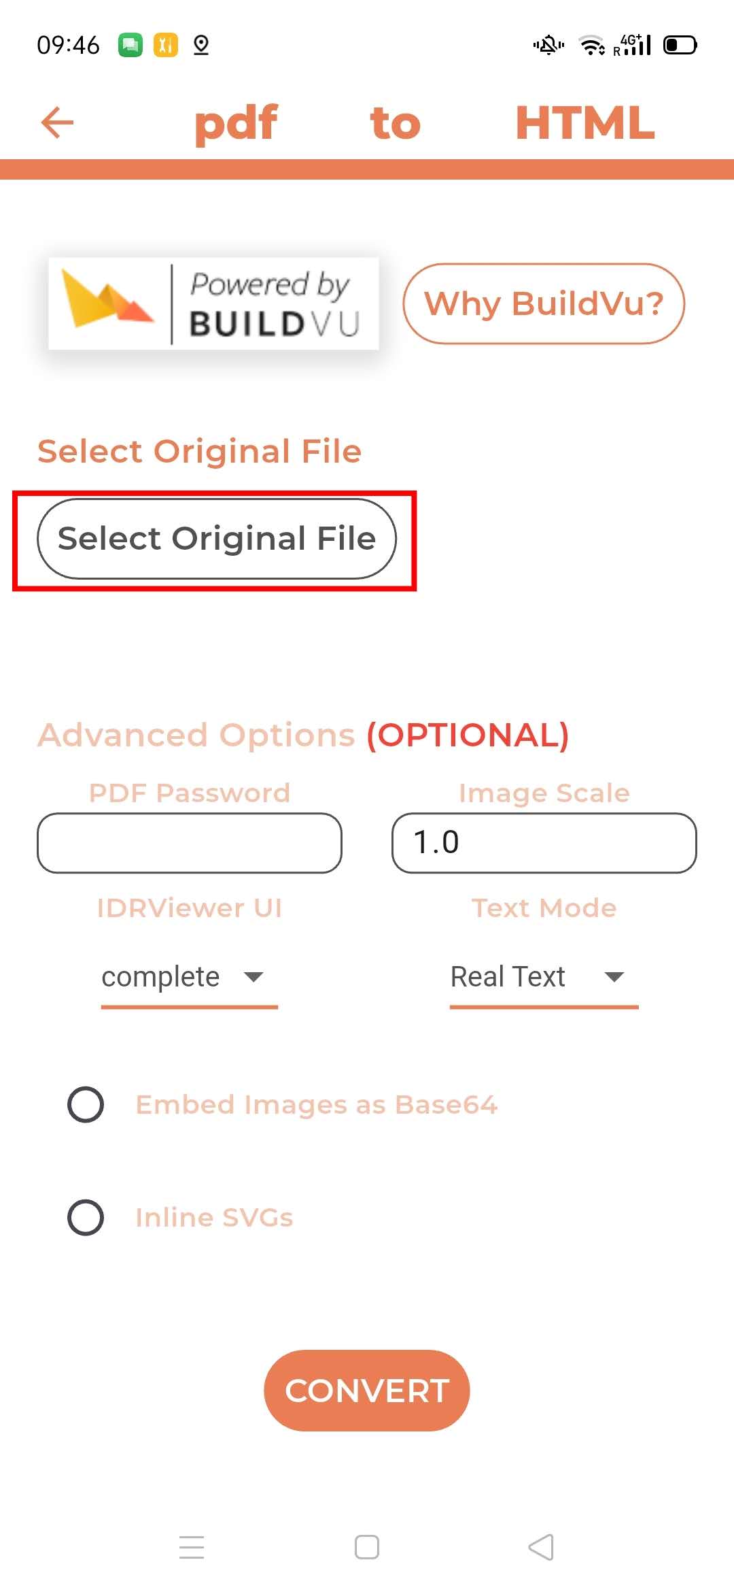The image size is (734, 1592).
Task: Tap the green messages notification icon
Action: (x=130, y=46)
